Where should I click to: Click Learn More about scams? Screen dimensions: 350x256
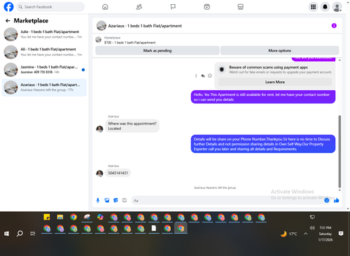pos(275,82)
